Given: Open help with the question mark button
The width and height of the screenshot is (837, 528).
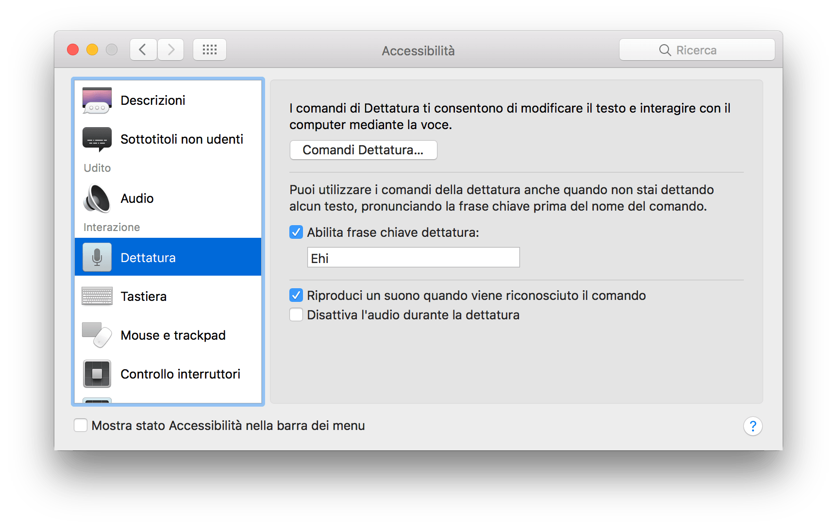Looking at the screenshot, I should click(753, 426).
